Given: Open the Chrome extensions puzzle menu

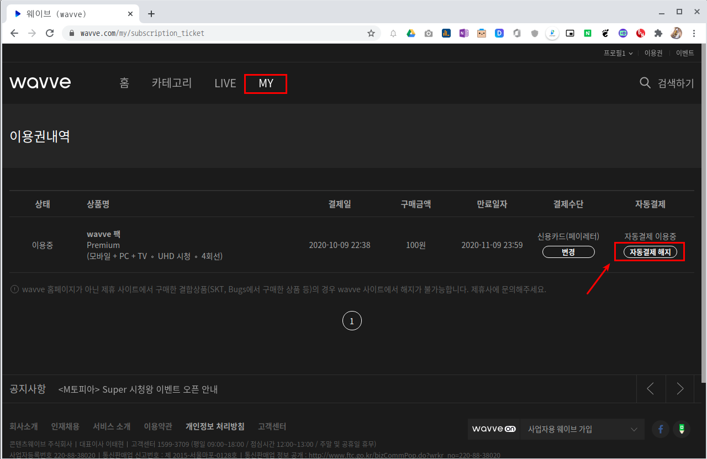Looking at the screenshot, I should (658, 33).
